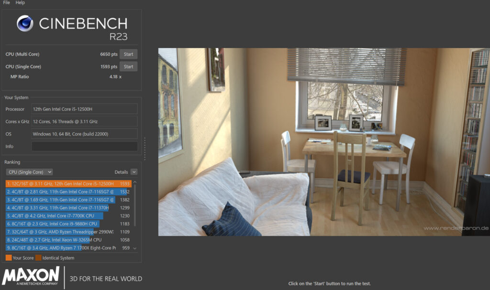
Task: Select ranking row 3 i7-1165G7 at 1.69 GHz
Action: (x=68, y=200)
